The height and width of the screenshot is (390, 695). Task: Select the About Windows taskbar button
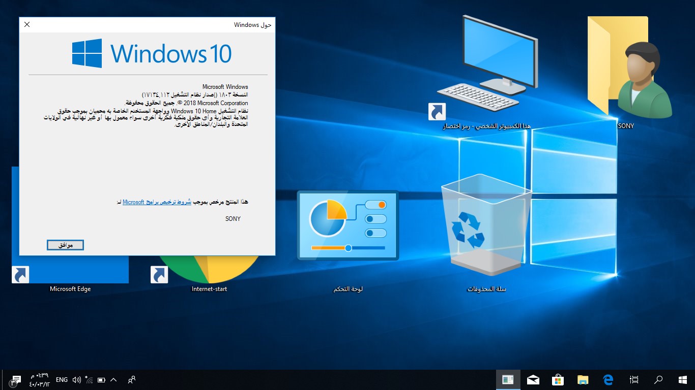coord(508,380)
